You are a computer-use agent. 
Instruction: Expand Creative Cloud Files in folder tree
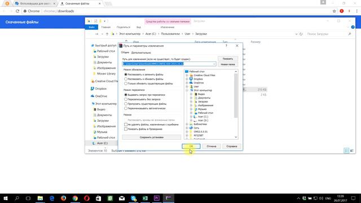187,75
